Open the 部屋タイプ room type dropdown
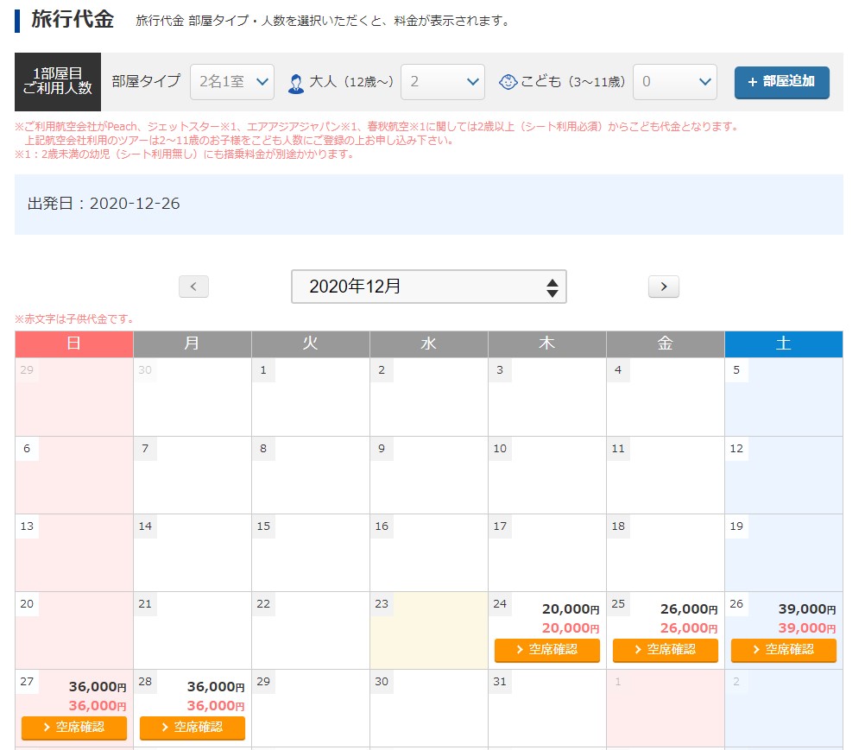Viewport: 865px width, 750px height. click(231, 82)
